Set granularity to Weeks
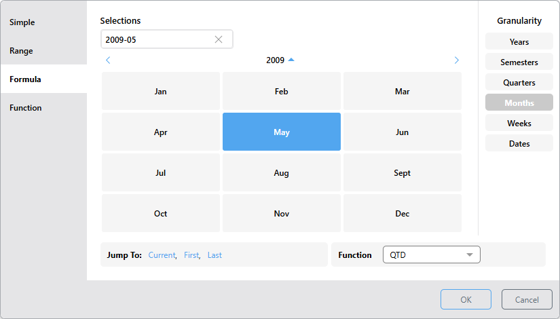Image resolution: width=560 pixels, height=319 pixels. tap(519, 124)
